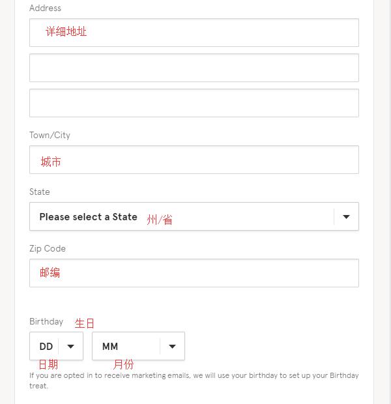Image resolution: width=391 pixels, height=404 pixels.
Task: Click the Zip Code field label
Action: [48, 249]
